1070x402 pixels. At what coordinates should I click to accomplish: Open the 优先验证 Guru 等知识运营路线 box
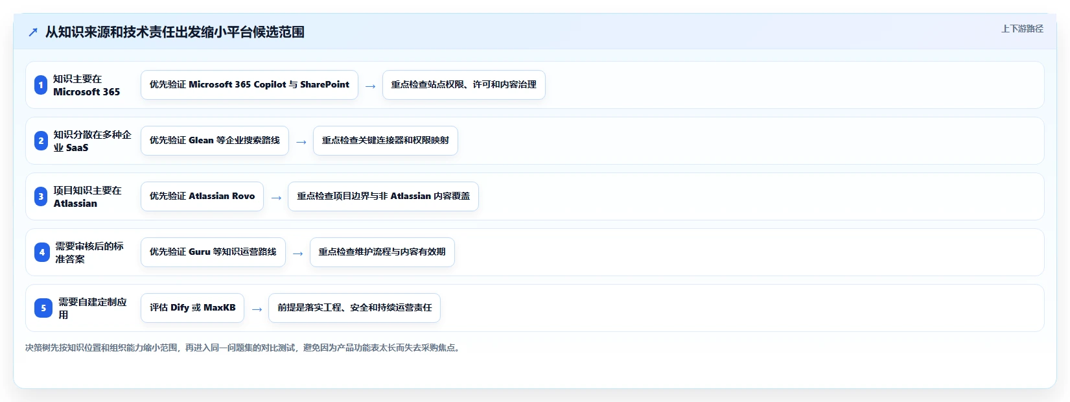click(x=213, y=252)
